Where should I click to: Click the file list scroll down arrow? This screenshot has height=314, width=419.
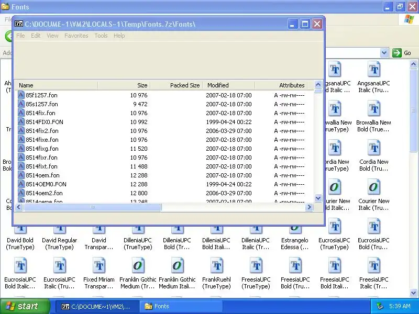[318, 198]
